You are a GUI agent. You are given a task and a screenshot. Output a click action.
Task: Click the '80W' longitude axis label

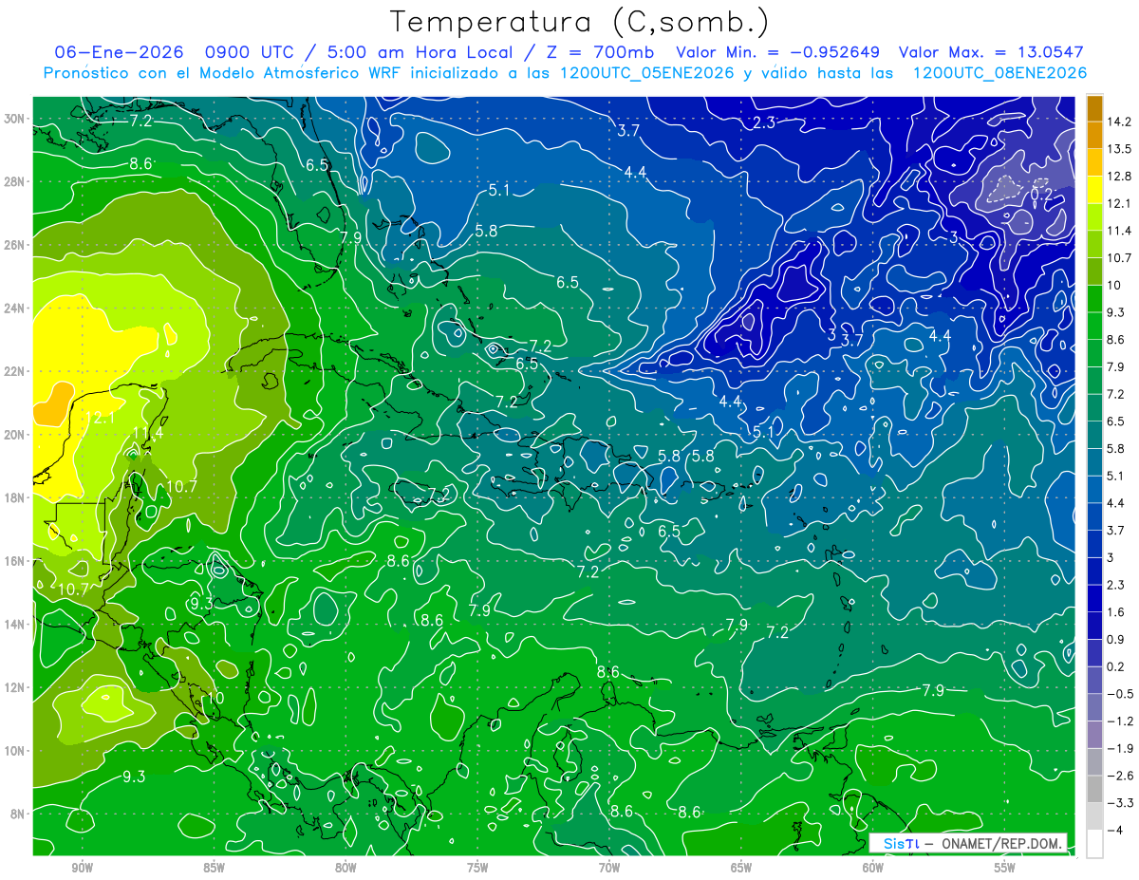point(345,868)
